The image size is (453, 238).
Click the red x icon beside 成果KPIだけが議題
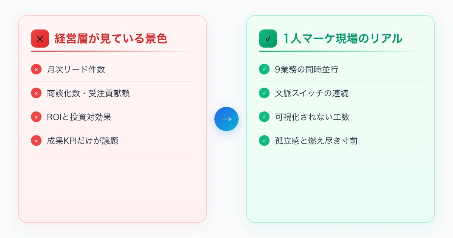(36, 141)
